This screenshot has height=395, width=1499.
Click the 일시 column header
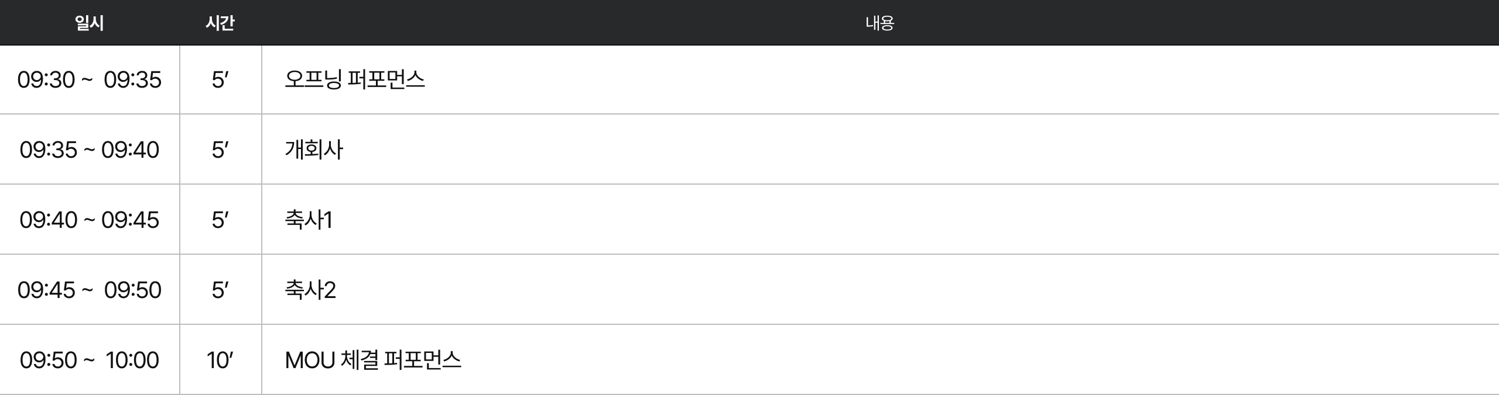(90, 23)
